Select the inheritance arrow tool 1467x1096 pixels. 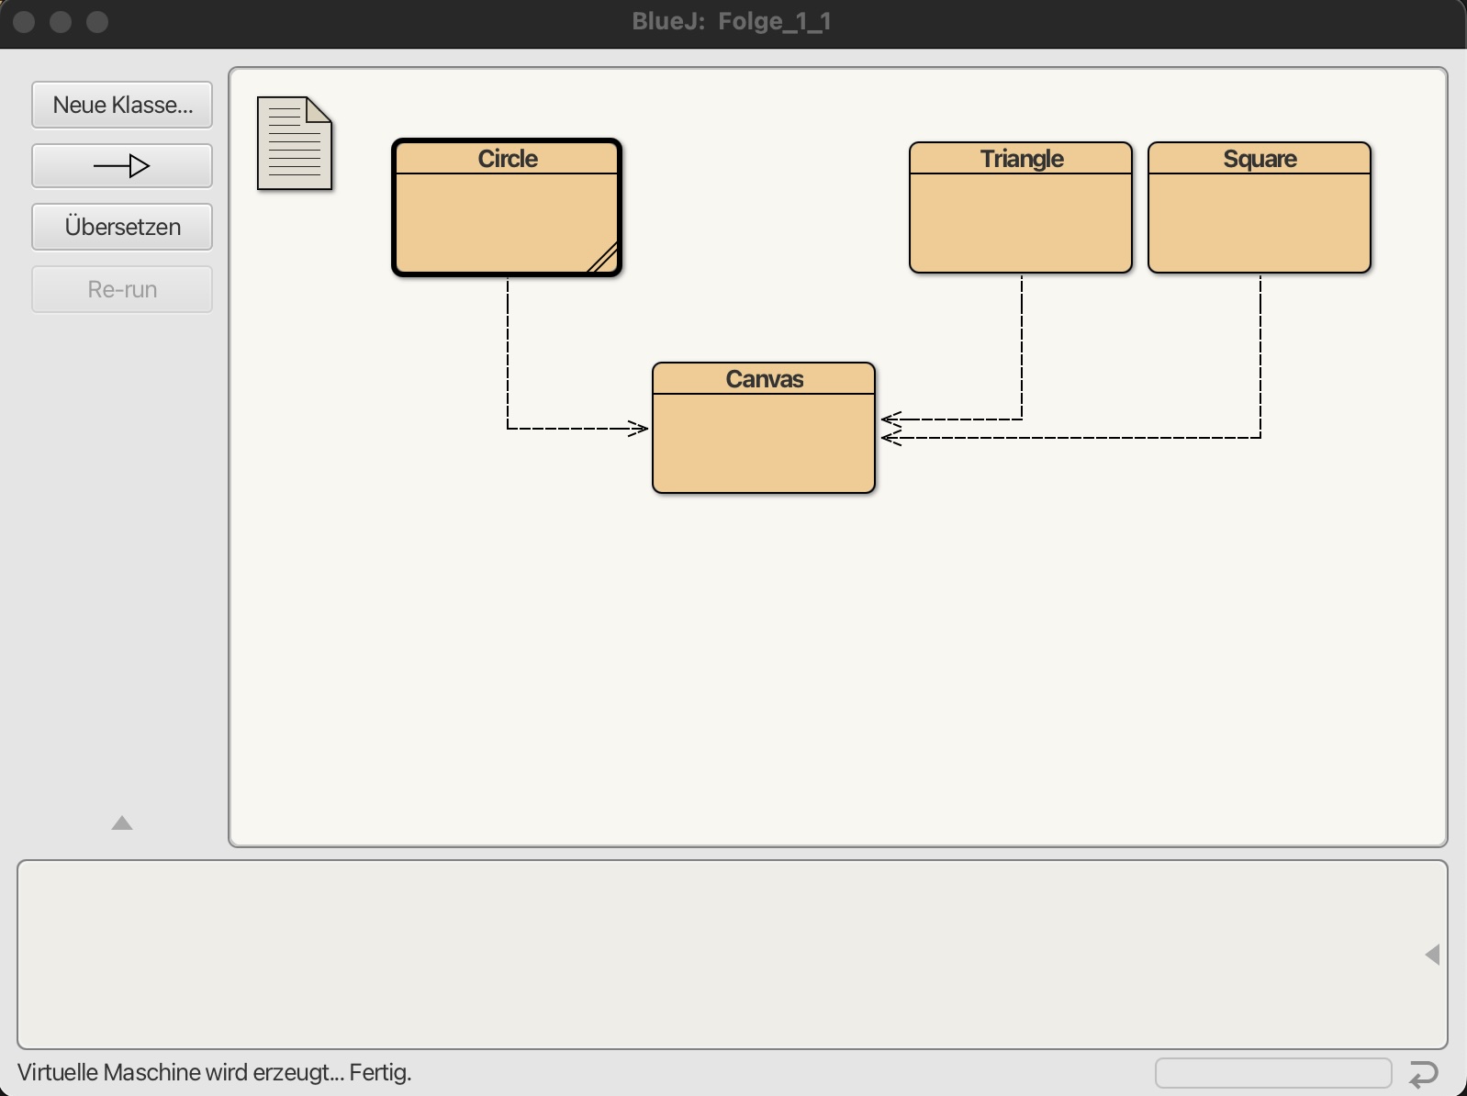pos(122,166)
